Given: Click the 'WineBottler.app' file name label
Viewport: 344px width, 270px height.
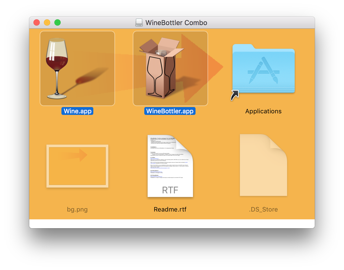Looking at the screenshot, I should coord(170,111).
